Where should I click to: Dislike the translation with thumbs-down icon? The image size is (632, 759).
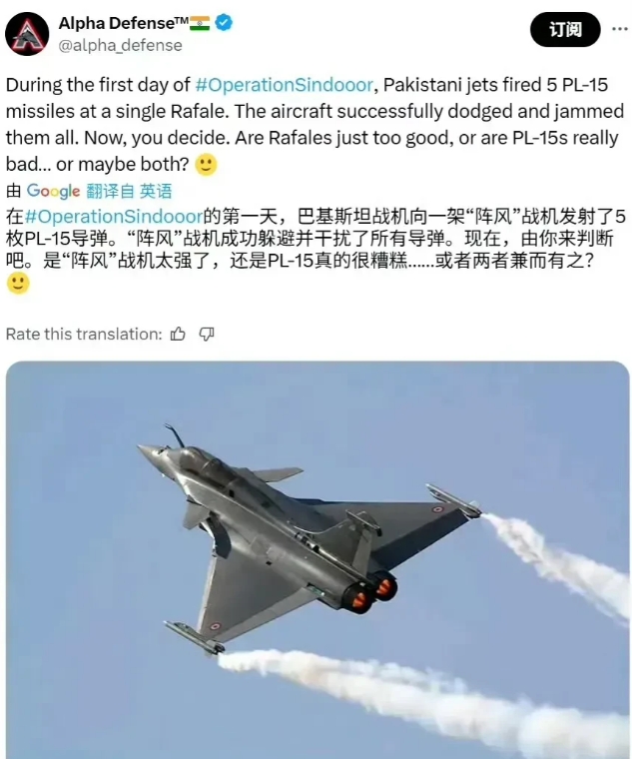[x=207, y=334]
